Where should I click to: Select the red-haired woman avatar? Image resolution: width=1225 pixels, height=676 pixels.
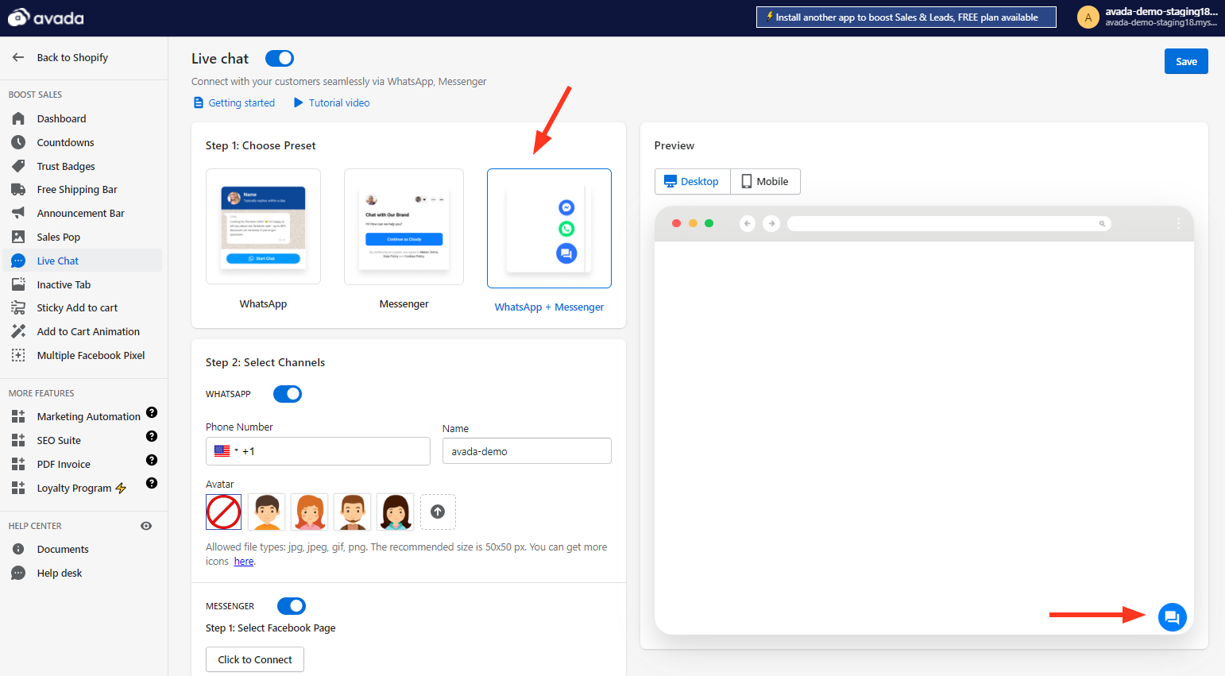click(x=309, y=512)
